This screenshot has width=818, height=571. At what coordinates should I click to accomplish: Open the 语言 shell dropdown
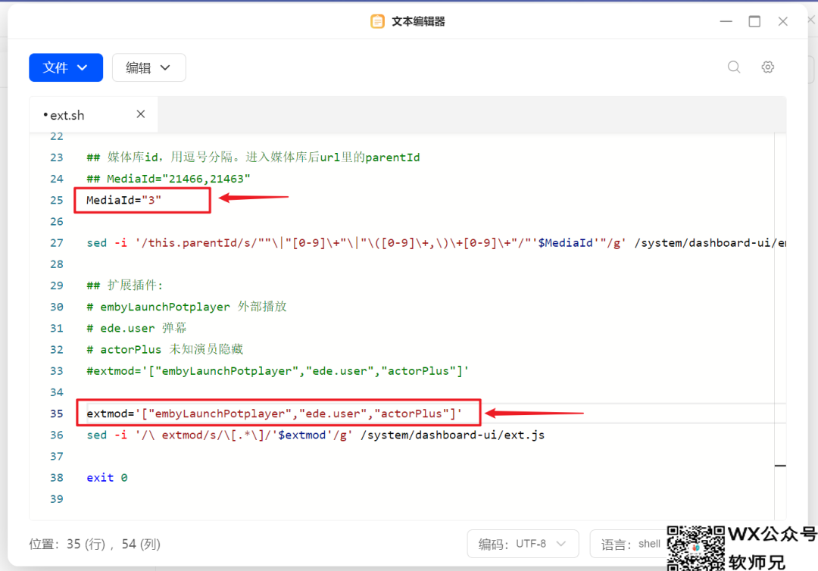pos(631,544)
